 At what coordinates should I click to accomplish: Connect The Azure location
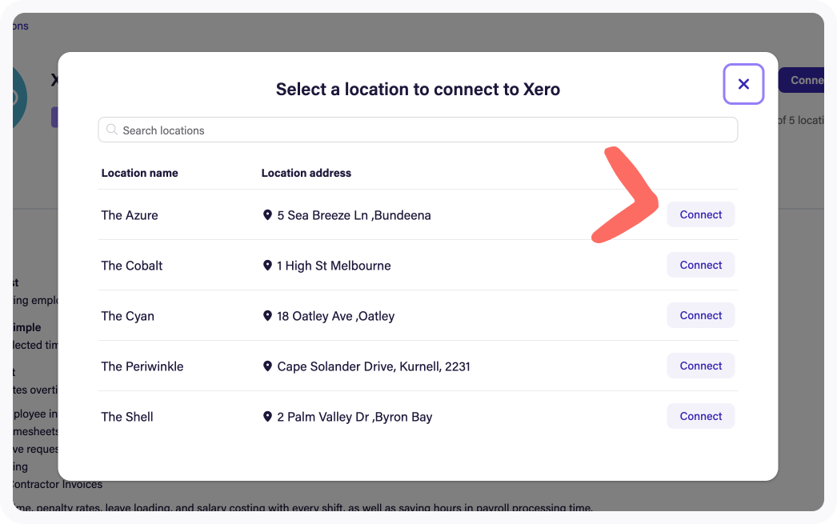(700, 214)
